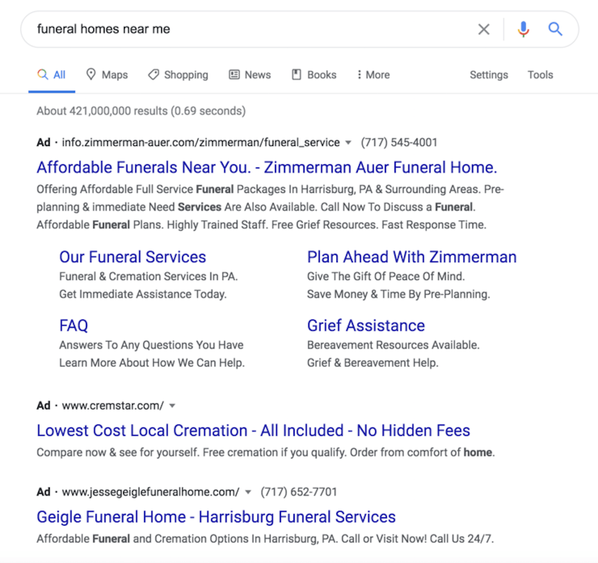
Task: Click text 'Give The Gift Of Peace Of Mind.'
Action: coord(386,277)
